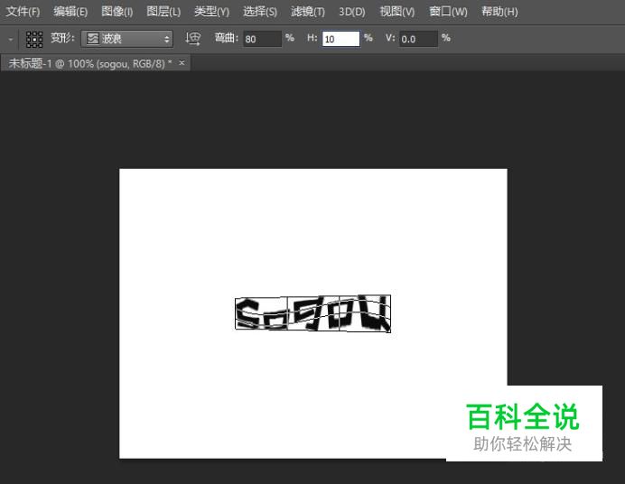Open the 编辑(E) menu
The height and width of the screenshot is (484, 625).
click(x=70, y=12)
